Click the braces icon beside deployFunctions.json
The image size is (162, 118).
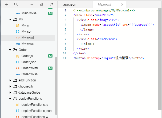point(18,111)
